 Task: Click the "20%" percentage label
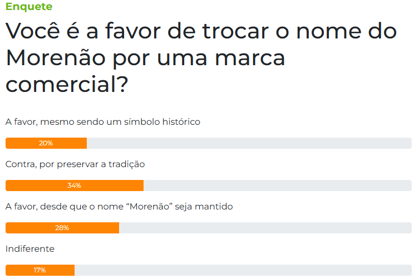(x=46, y=143)
